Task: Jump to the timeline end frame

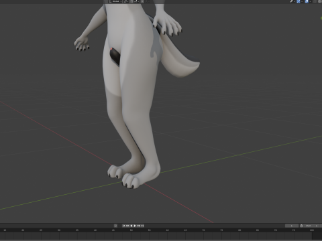Action: (142, 226)
